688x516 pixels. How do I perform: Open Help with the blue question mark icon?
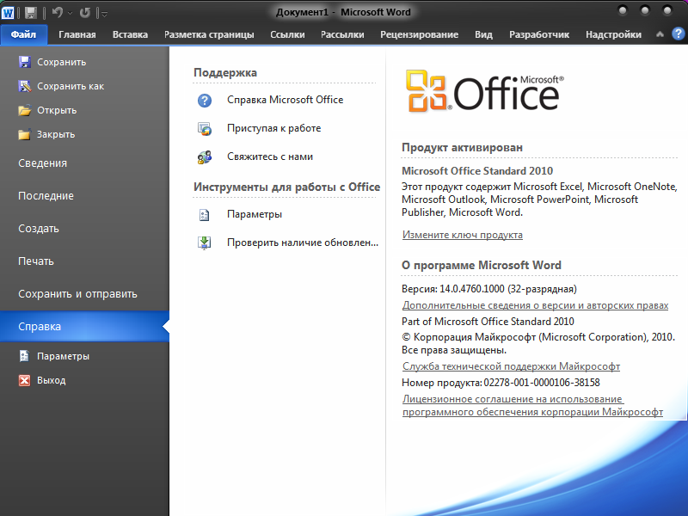[678, 34]
